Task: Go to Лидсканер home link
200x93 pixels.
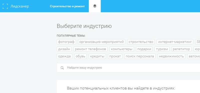Action: (20, 6)
